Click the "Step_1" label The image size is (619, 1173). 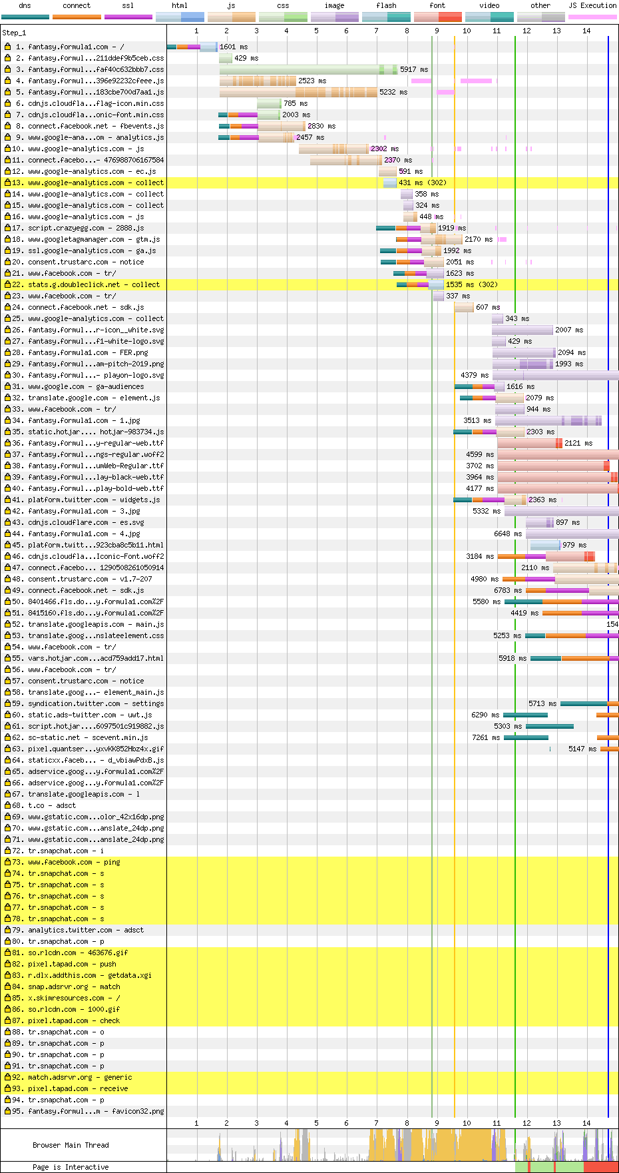click(14, 33)
